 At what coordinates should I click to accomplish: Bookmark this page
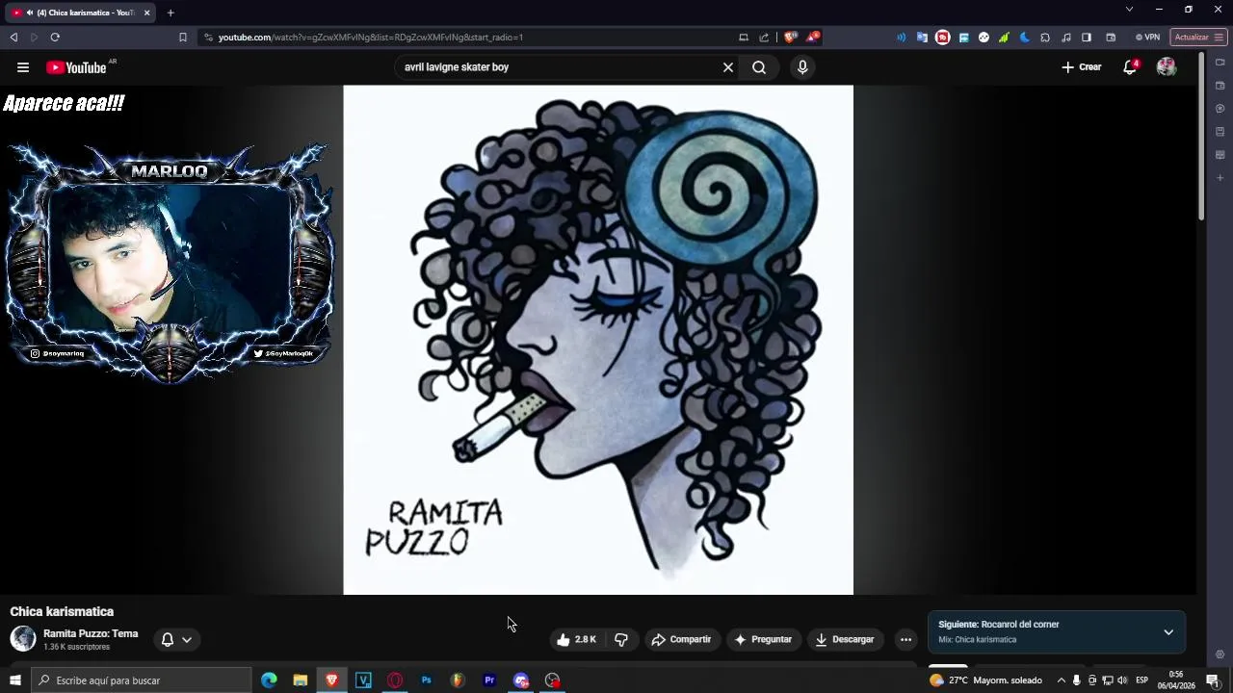point(183,38)
